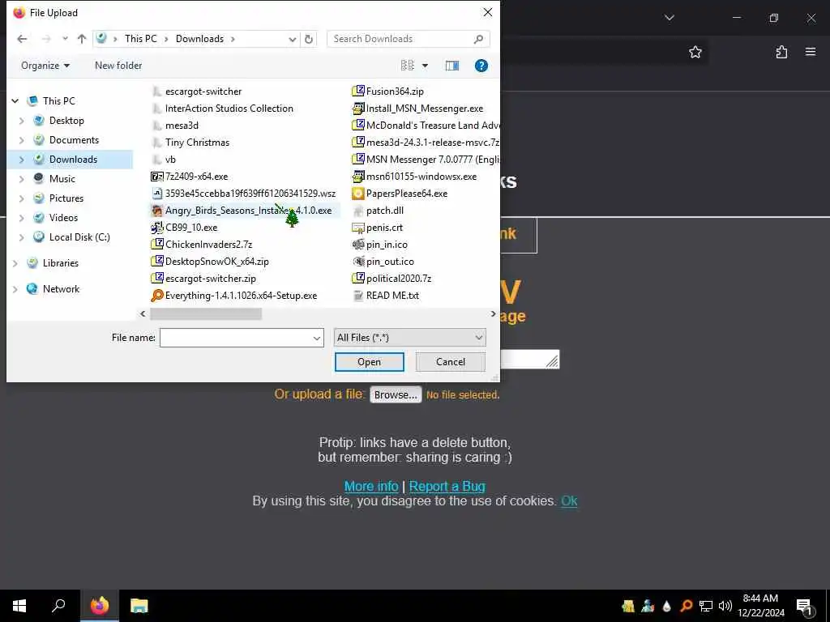Expand the Documents tree node
The width and height of the screenshot is (830, 622).
22,140
